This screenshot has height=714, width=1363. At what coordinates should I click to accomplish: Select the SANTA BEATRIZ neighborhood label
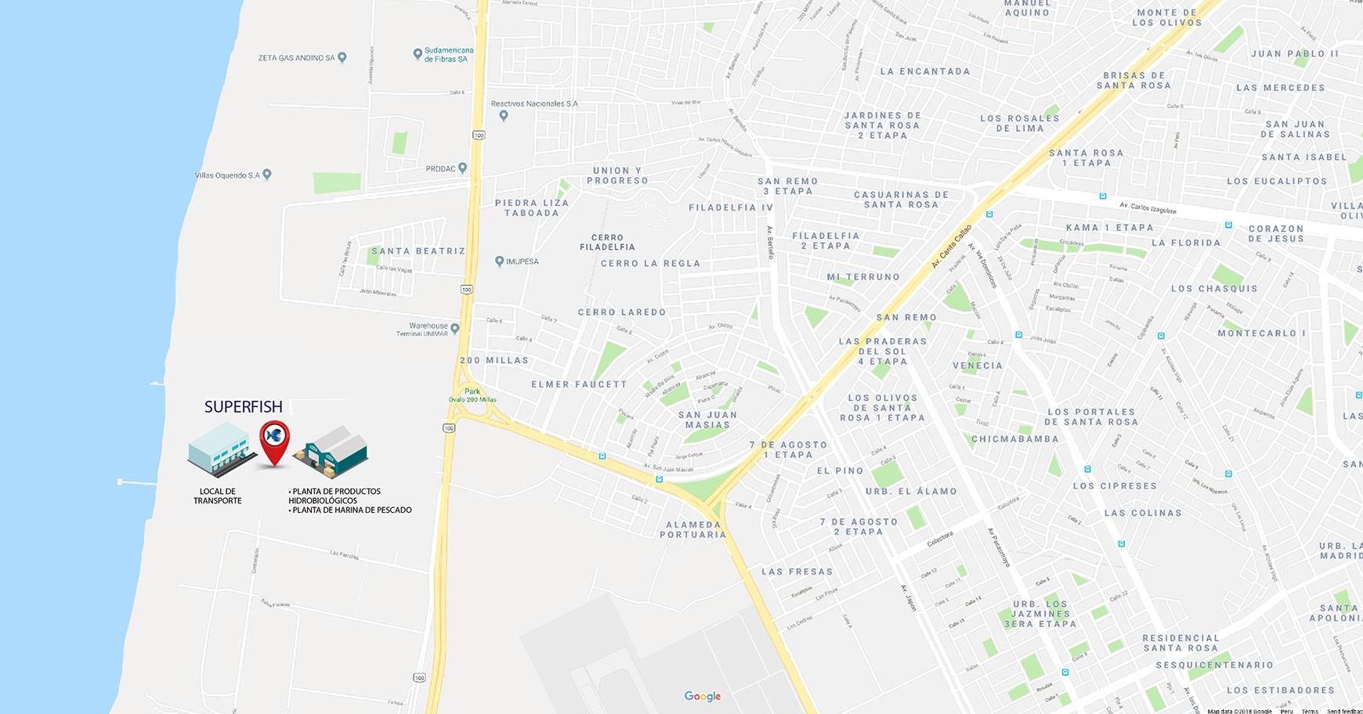pyautogui.click(x=418, y=251)
